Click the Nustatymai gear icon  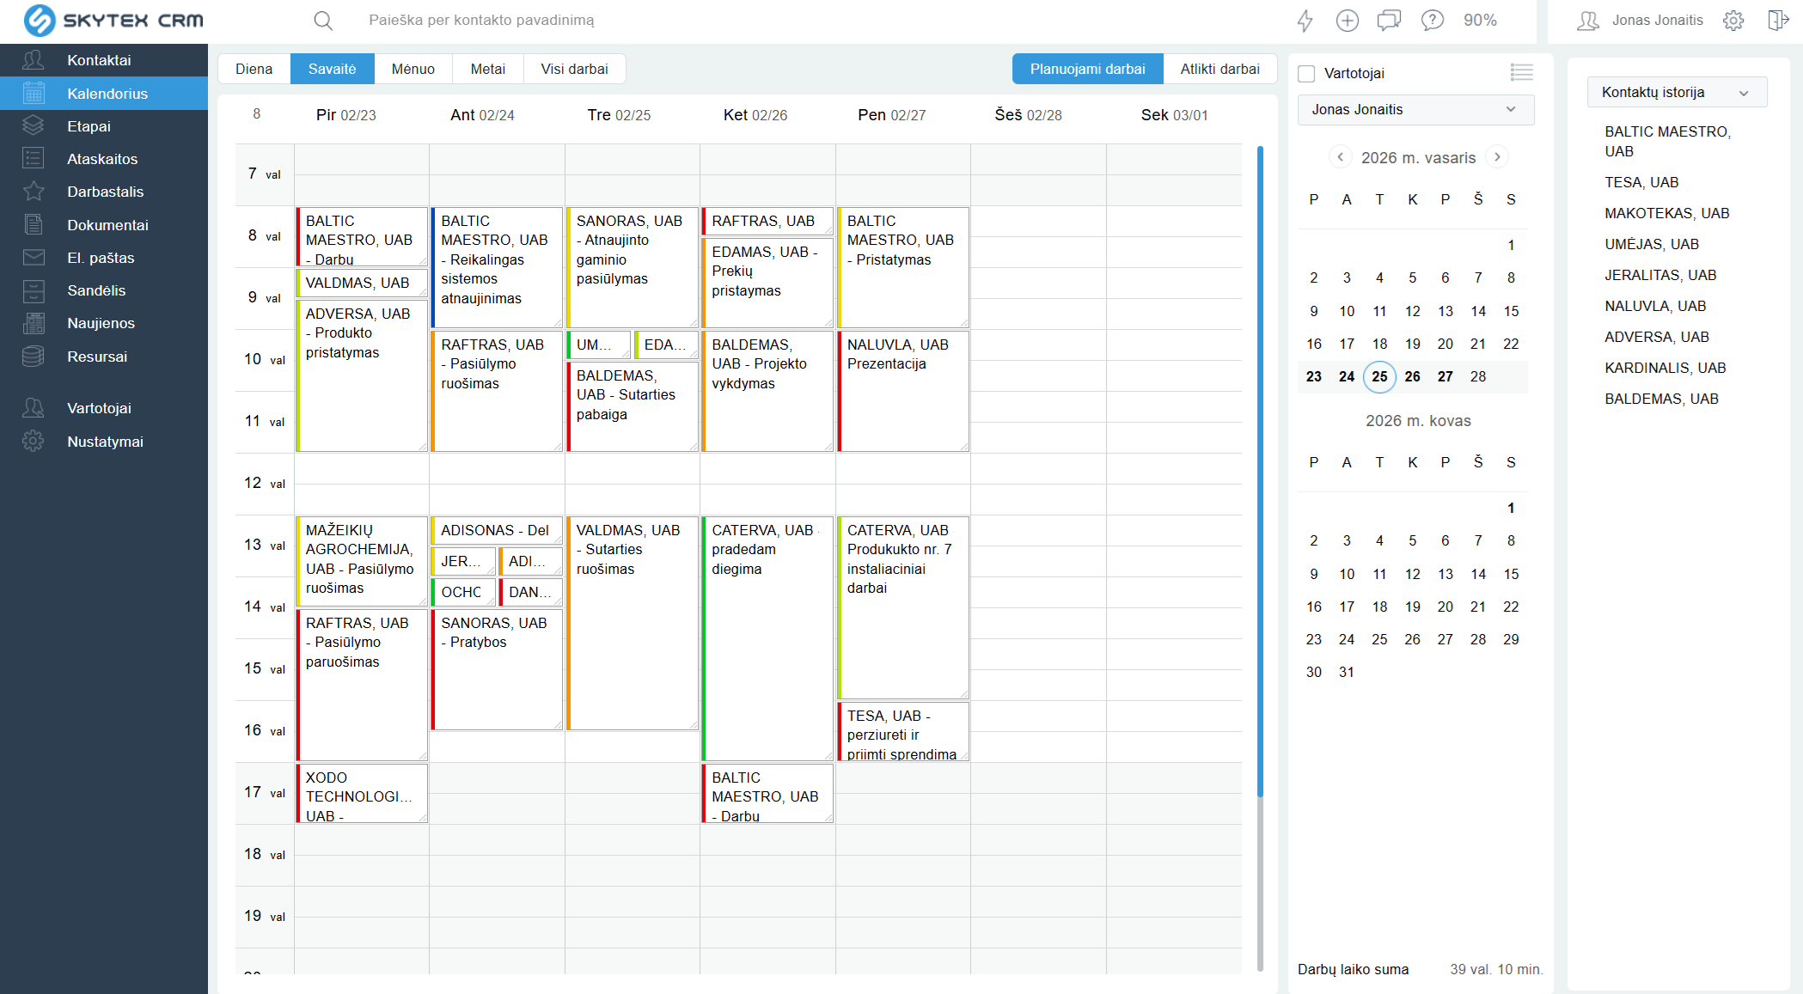[x=34, y=442]
